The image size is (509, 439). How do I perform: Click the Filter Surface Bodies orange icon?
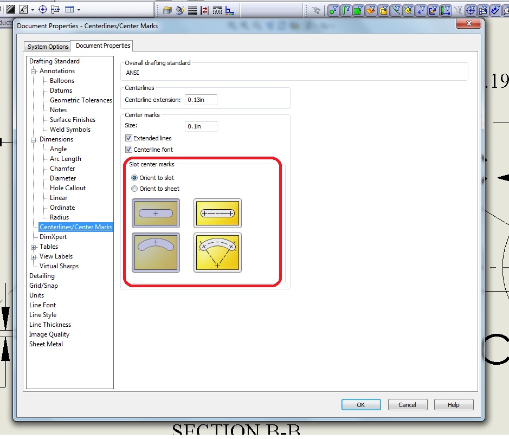click(371, 10)
